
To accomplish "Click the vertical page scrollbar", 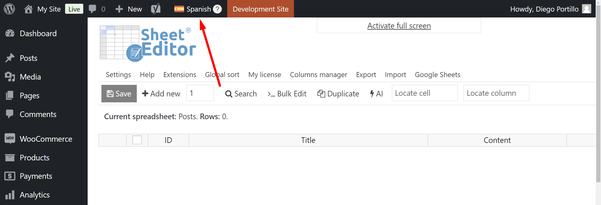I will click(x=598, y=94).
